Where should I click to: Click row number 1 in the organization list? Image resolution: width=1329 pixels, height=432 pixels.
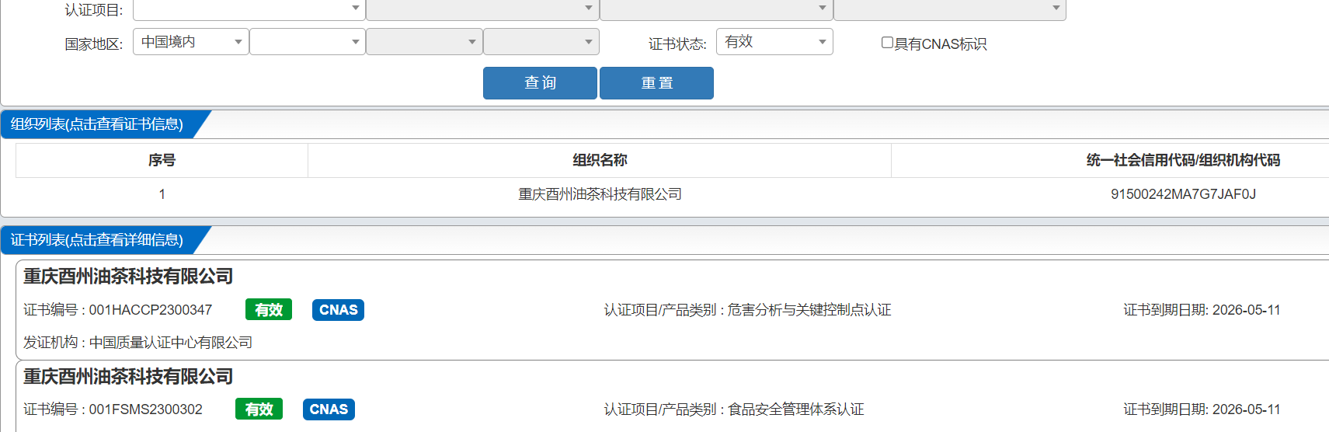[162, 194]
